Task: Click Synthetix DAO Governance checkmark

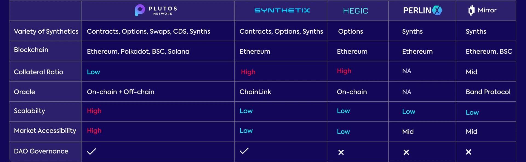Action: coord(244,151)
